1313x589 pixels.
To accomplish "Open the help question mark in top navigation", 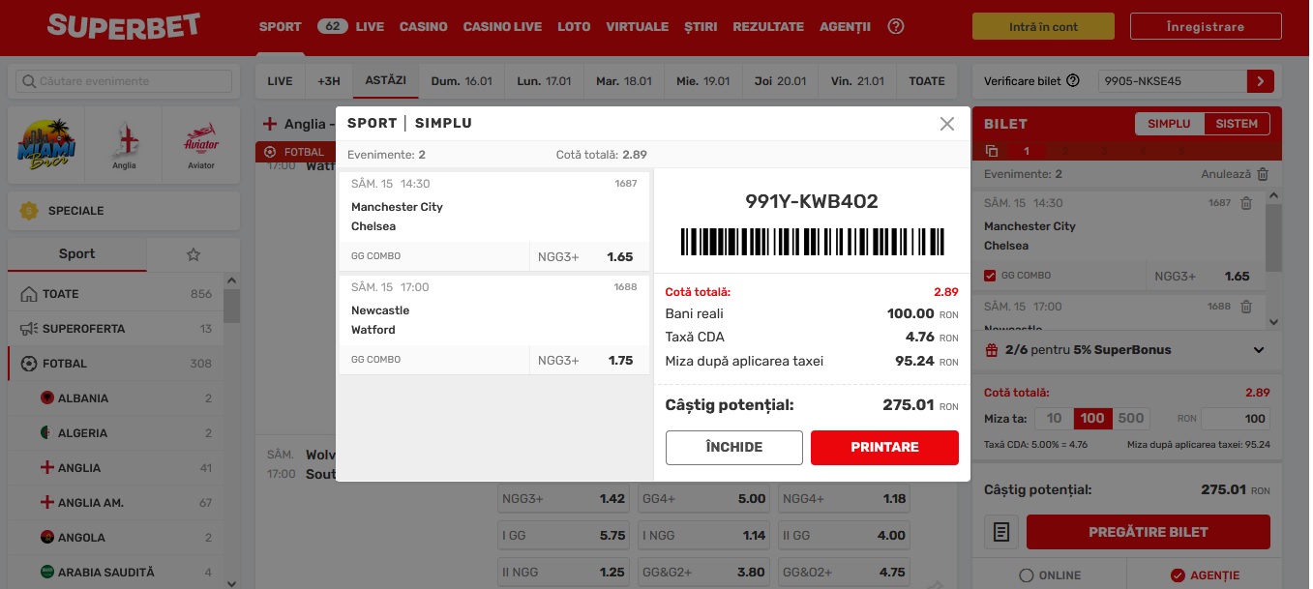I will [x=896, y=27].
